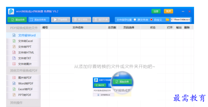Image resolution: width=208 pixels, height=107 pixels.
Task: Select Excel转PDF in sidebar
Action: tap(23, 89)
